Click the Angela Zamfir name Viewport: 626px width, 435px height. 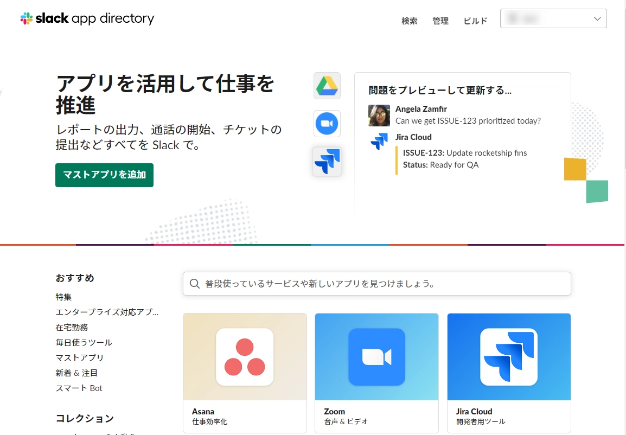click(421, 109)
